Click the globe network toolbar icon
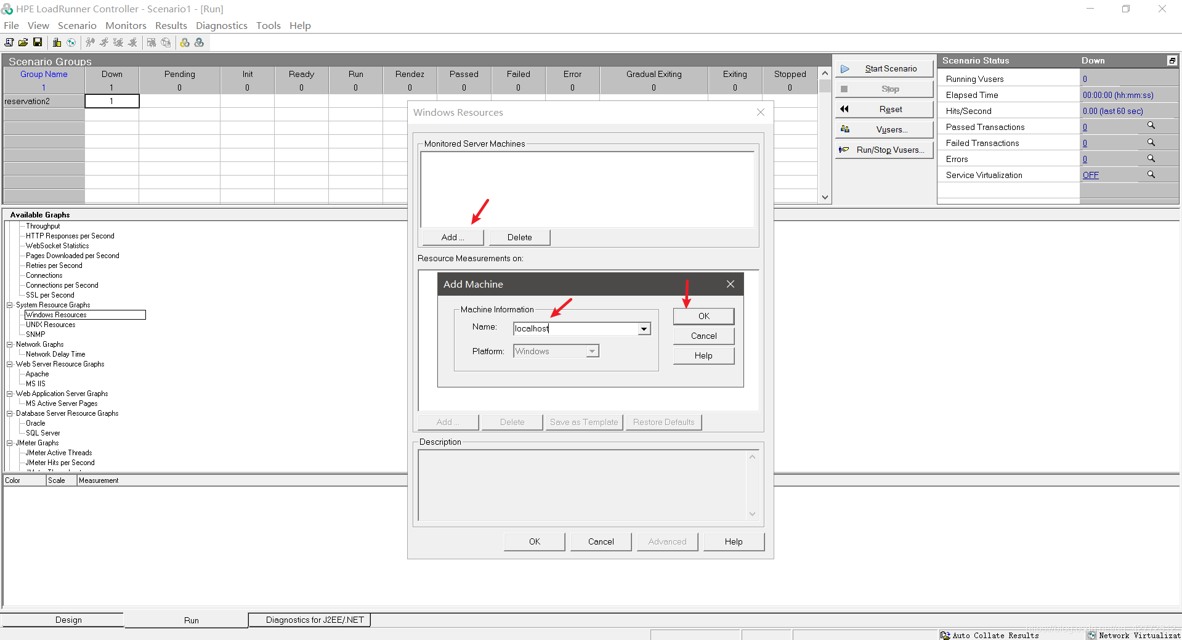Viewport: 1182px width, 640px height. coord(71,43)
